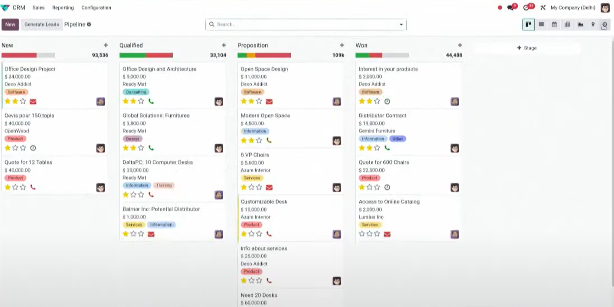Click the Training tag on DeltaPC card

tap(164, 185)
